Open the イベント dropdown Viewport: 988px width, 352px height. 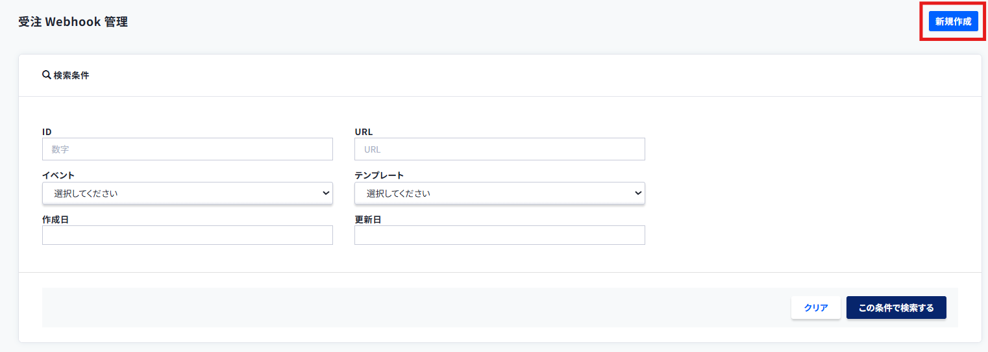coord(187,194)
